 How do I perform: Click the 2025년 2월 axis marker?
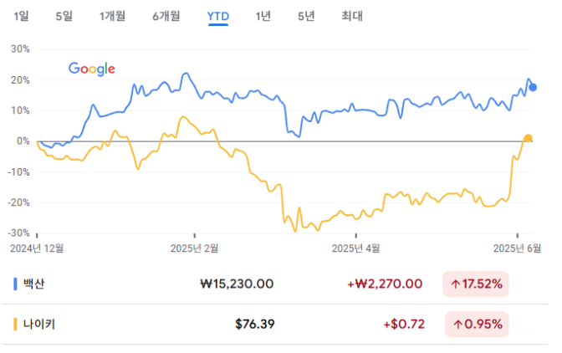point(194,248)
